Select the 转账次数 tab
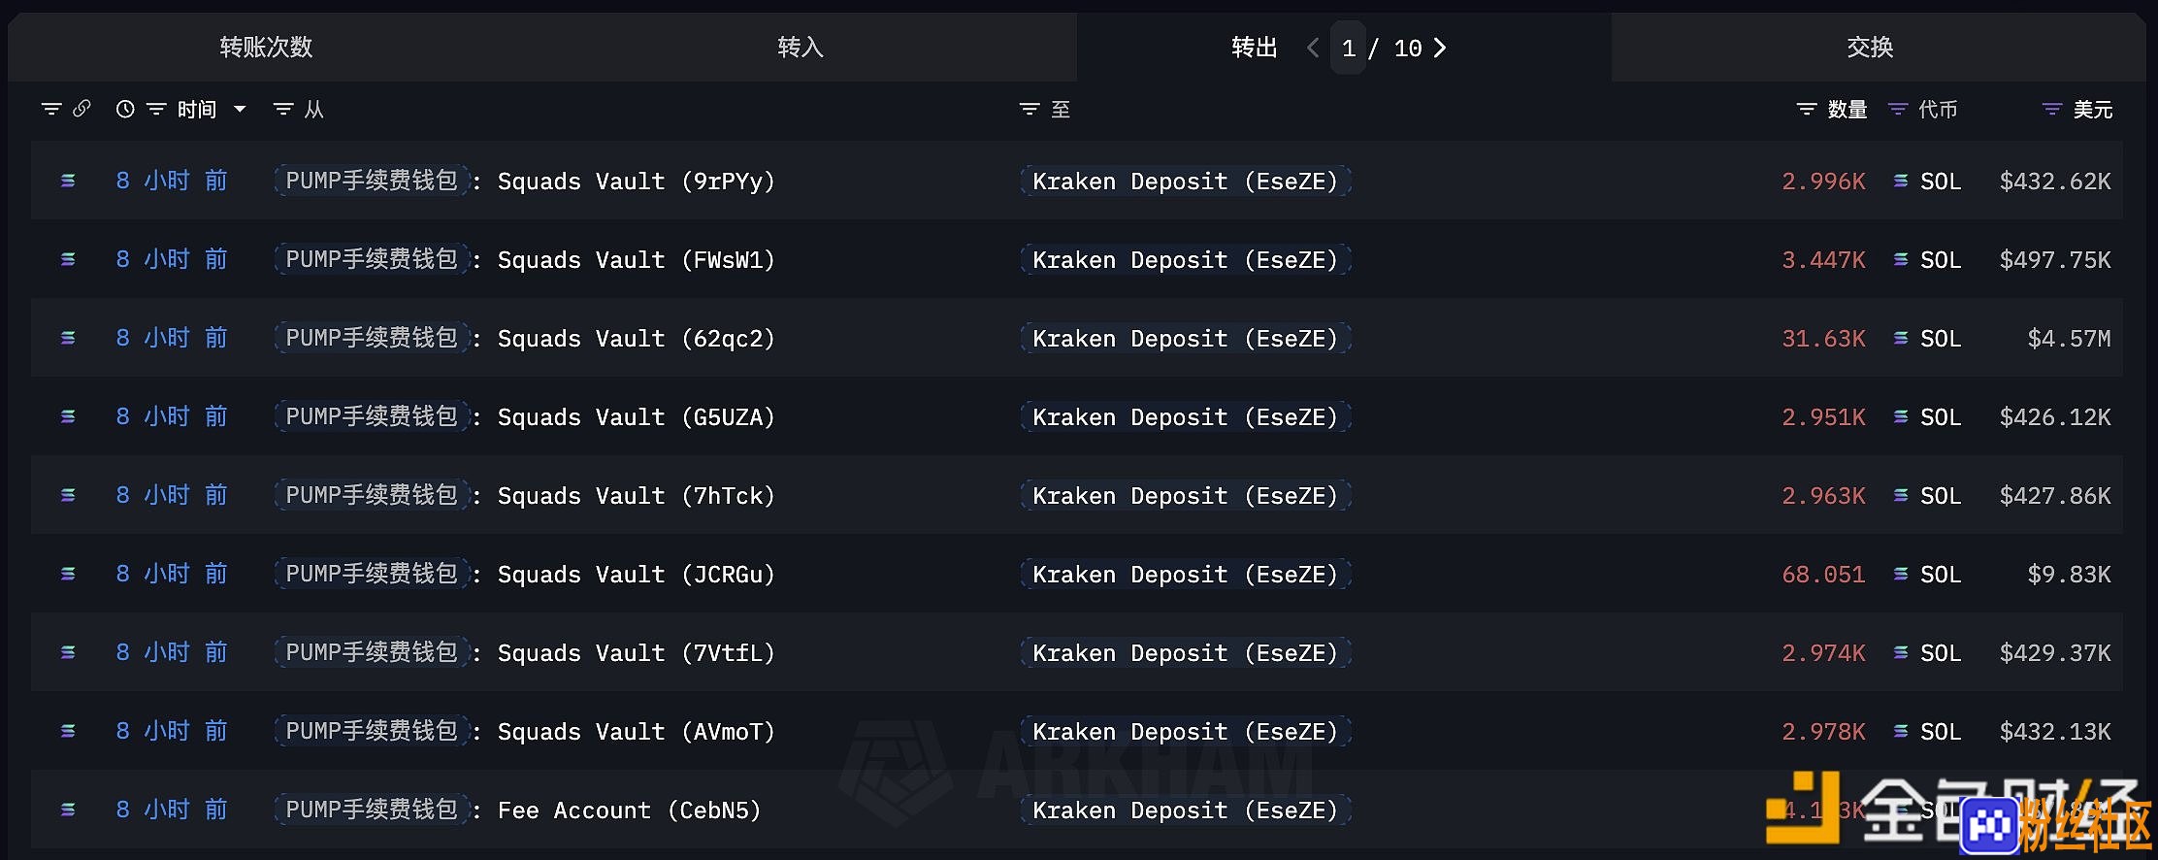This screenshot has width=2158, height=860. point(266,47)
